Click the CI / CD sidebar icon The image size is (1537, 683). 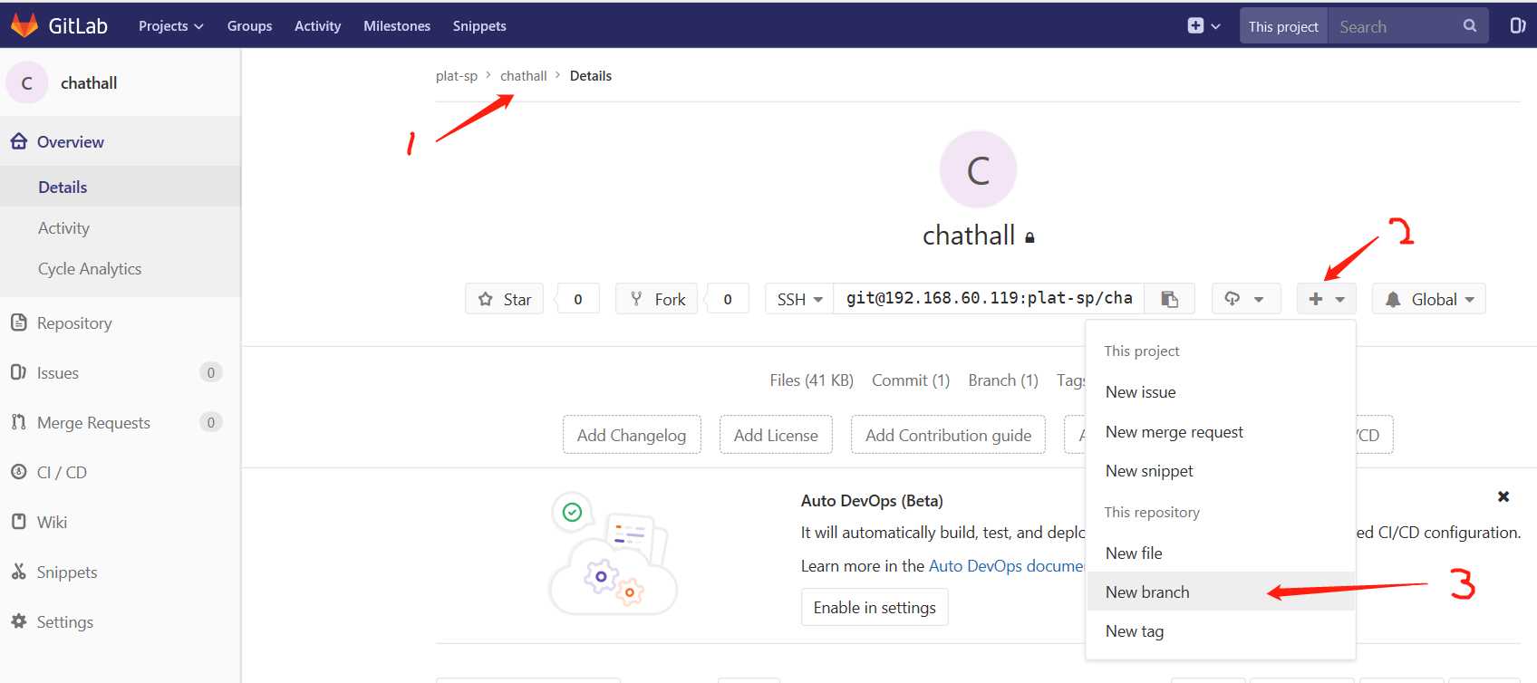coord(18,472)
